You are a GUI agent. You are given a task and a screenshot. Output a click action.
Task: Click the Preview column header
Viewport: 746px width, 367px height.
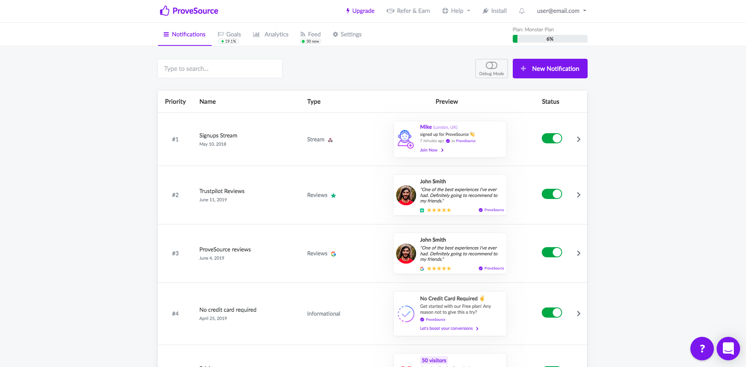pyautogui.click(x=447, y=101)
